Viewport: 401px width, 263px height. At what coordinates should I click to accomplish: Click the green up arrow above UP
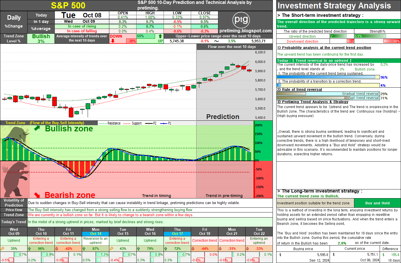pos(160,36)
